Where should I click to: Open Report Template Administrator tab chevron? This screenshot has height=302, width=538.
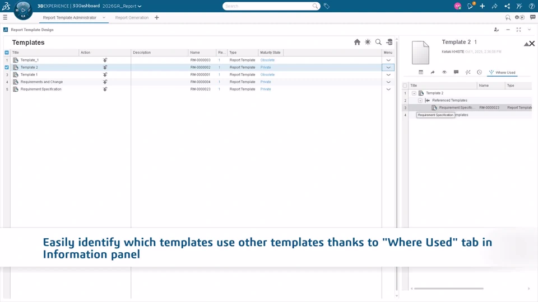104,17
